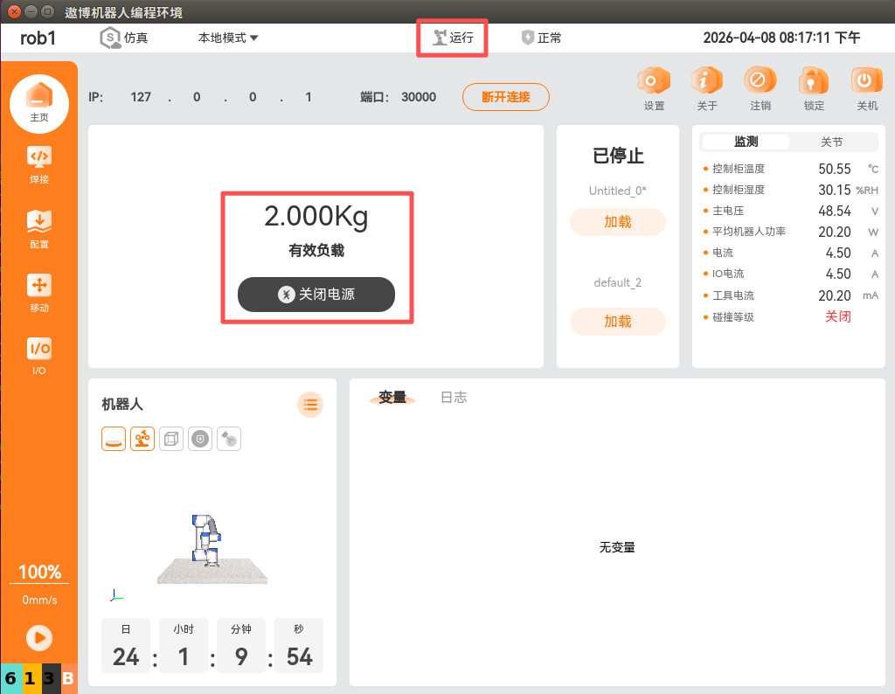
Task: Switch to the 关节 (joint) tab
Action: tap(831, 142)
